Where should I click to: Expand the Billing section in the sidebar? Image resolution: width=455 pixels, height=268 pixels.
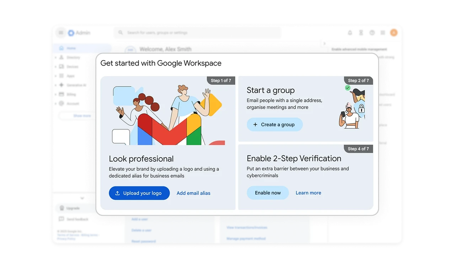[x=71, y=94]
